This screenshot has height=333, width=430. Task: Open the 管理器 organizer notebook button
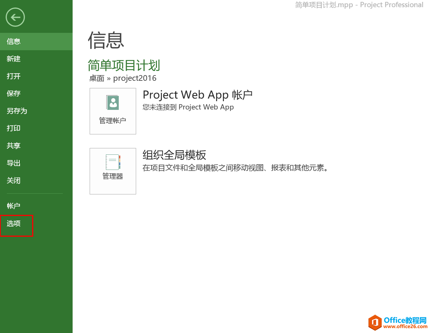point(113,171)
